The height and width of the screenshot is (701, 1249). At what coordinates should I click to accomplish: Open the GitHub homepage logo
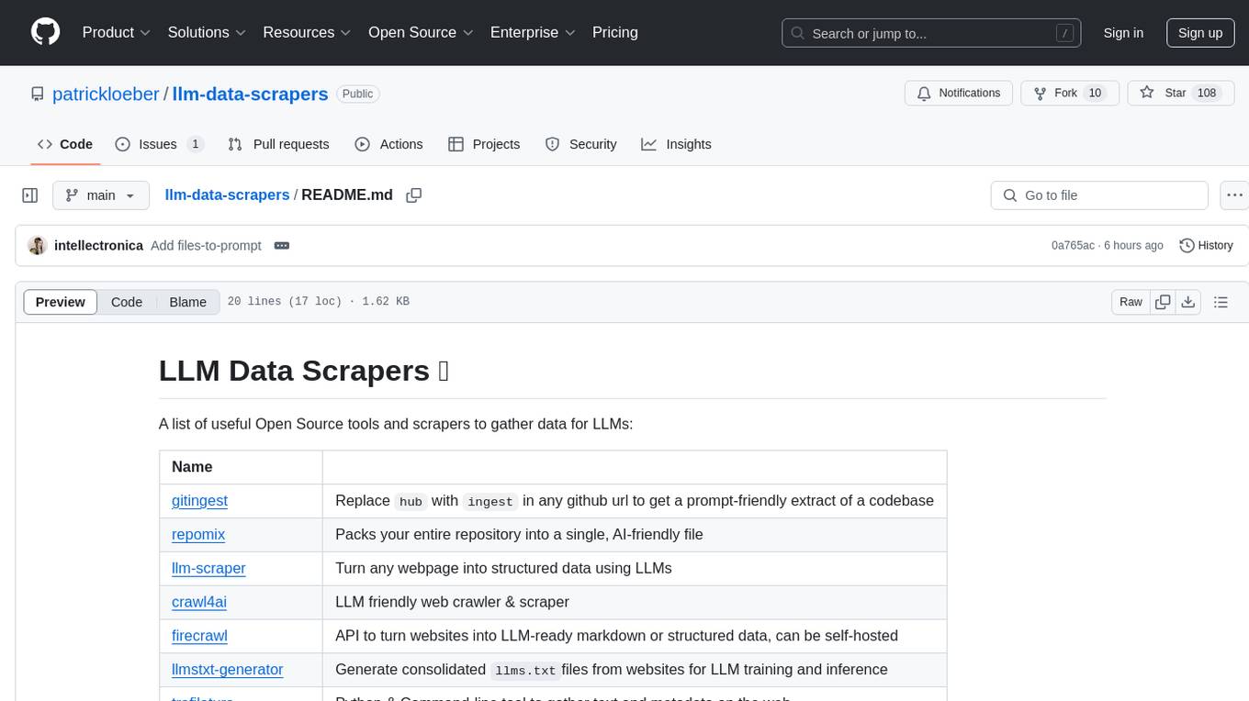(45, 32)
